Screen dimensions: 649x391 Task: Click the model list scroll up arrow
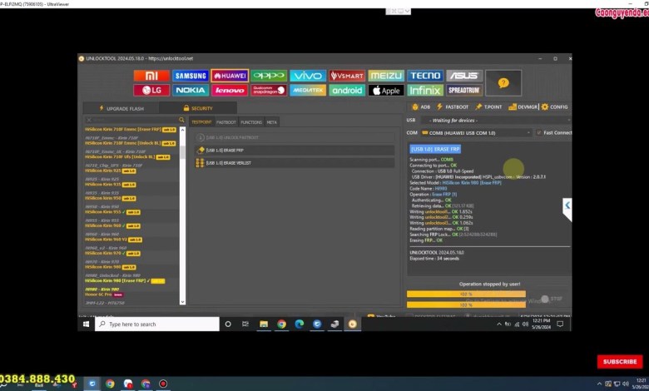tap(182, 131)
